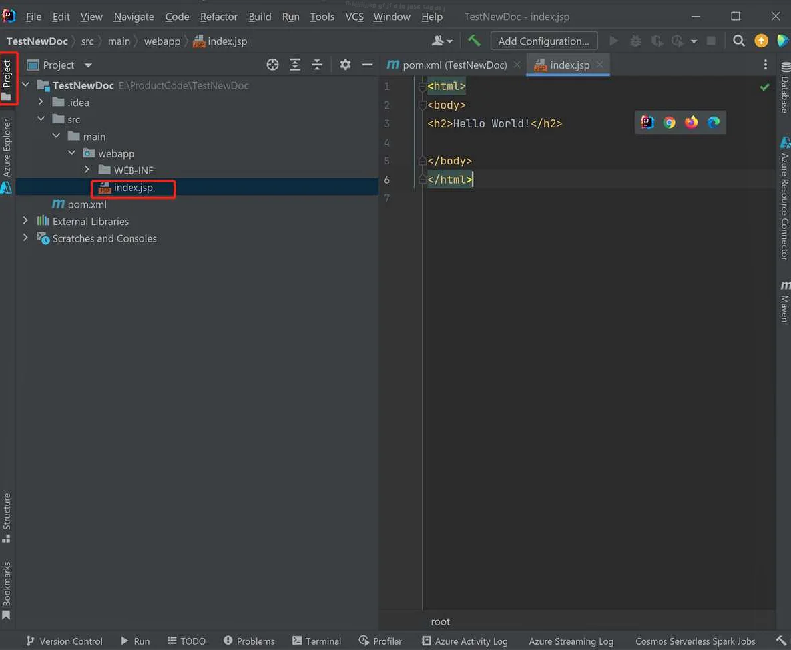Fold the html tag in gutter
The width and height of the screenshot is (791, 650).
click(x=423, y=87)
